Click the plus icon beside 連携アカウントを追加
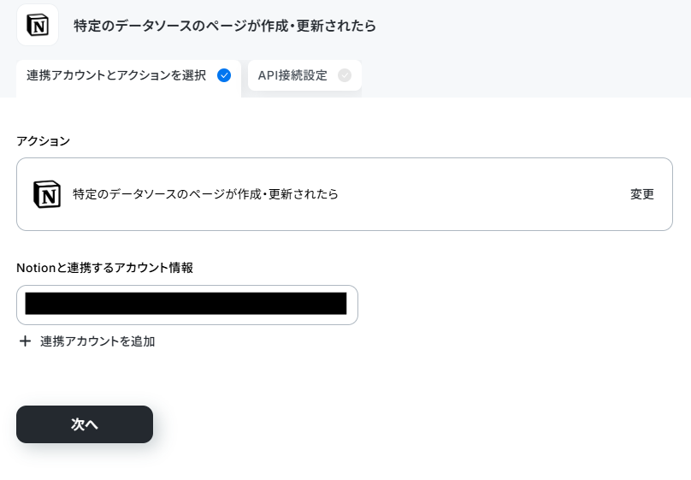Screen dimensions: 691x480 pyautogui.click(x=25, y=341)
